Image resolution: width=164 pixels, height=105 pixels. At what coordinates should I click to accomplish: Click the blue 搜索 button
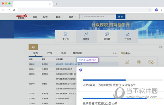point(121,17)
